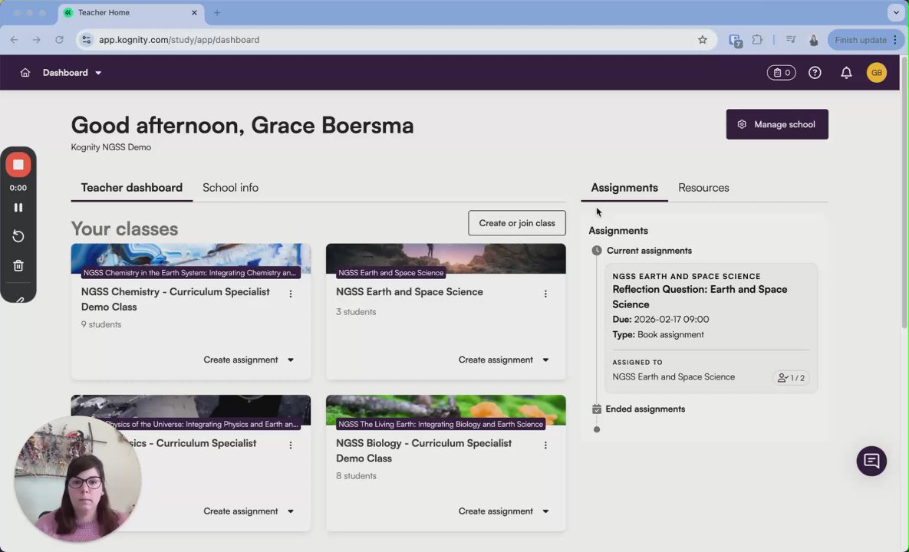
Task: Switch to the Resources tab
Action: tap(703, 188)
